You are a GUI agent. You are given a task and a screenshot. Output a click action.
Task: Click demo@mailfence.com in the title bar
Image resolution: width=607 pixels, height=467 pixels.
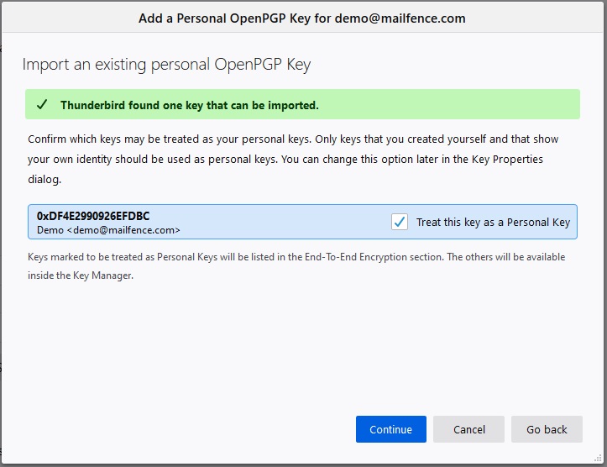tap(400, 18)
